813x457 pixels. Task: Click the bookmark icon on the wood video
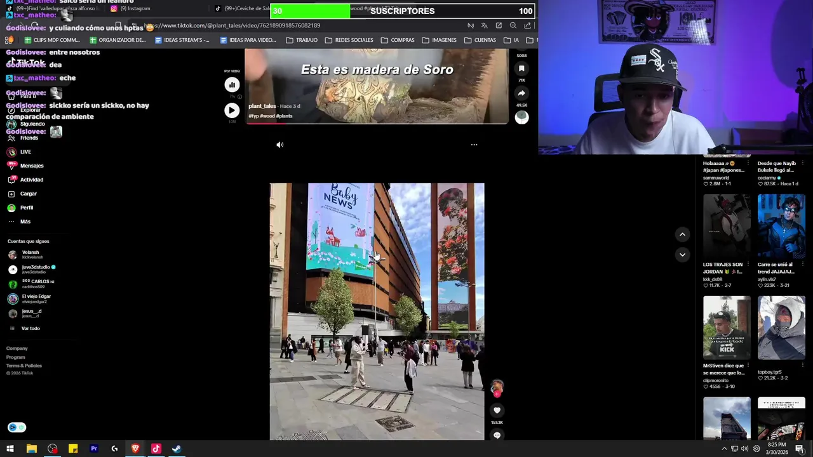(521, 69)
